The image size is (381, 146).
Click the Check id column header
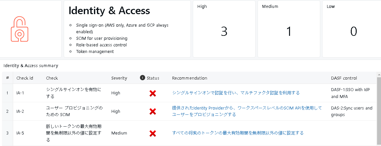click(x=25, y=78)
